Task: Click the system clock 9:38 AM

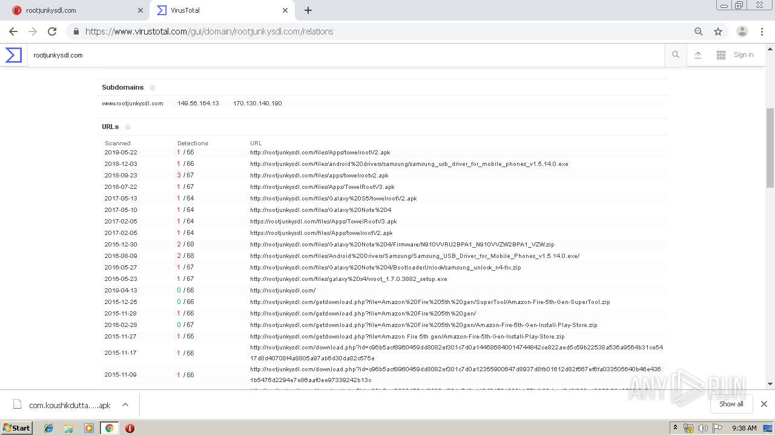Action: [x=744, y=428]
